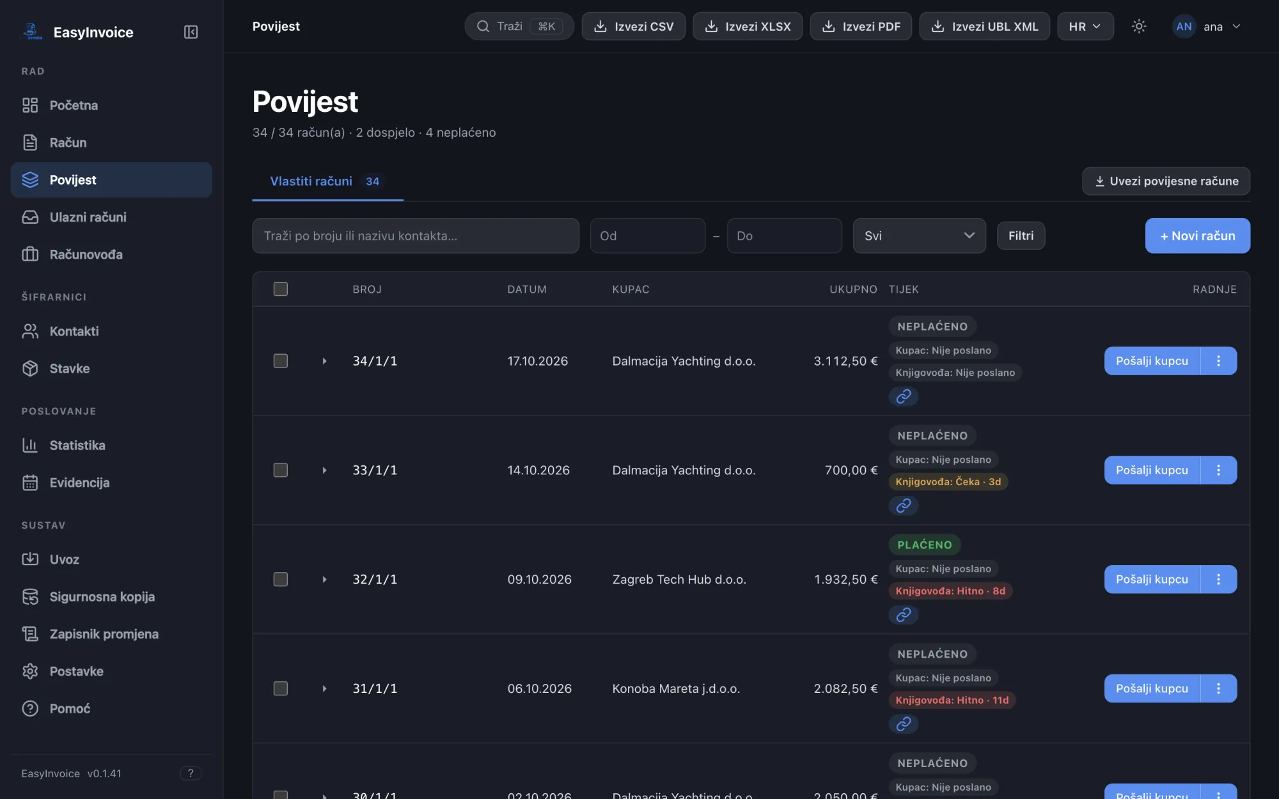
Task: Click Uvezi povijesne račune button
Action: (1166, 182)
